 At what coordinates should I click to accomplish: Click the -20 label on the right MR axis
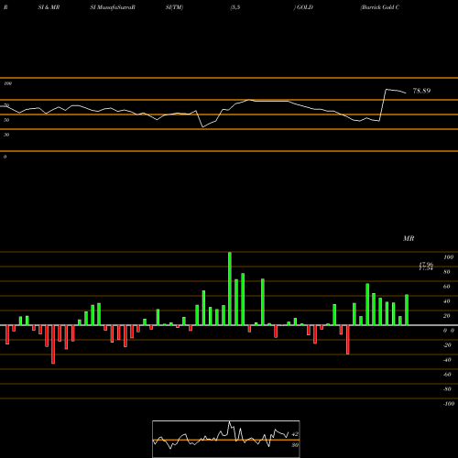[x=447, y=345]
